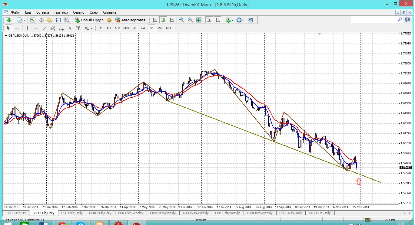415x225 pixels.
Task: Select the text label 'A' tool
Action: (70, 28)
